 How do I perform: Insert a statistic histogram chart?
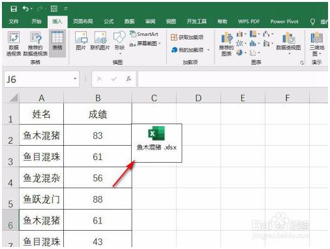pos(254,43)
